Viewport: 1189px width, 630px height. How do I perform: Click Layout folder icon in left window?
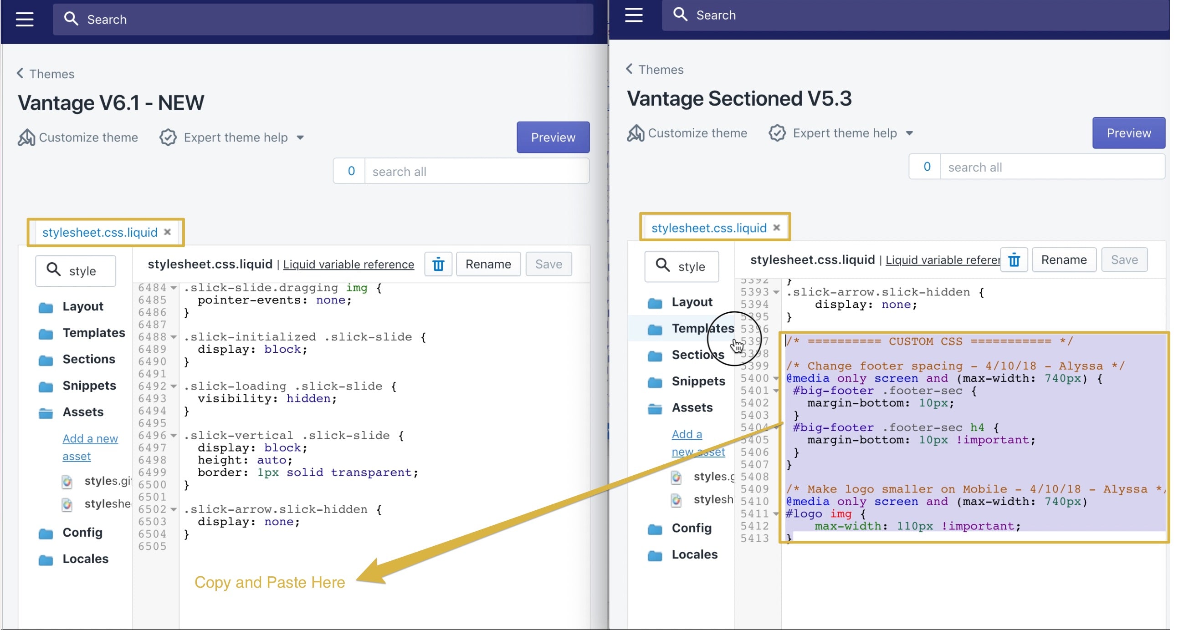pyautogui.click(x=45, y=307)
